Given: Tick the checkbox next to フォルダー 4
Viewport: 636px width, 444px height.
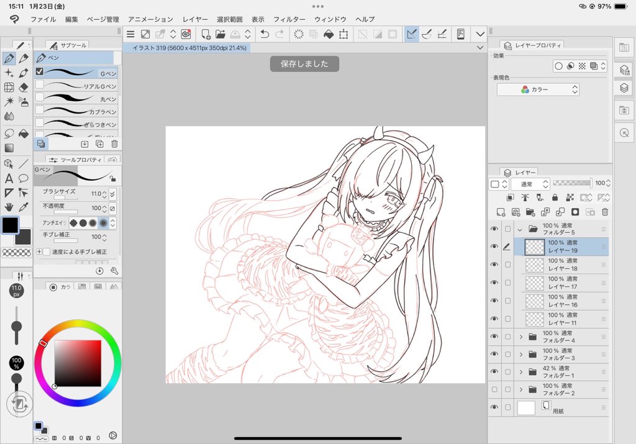Looking at the screenshot, I should point(508,337).
